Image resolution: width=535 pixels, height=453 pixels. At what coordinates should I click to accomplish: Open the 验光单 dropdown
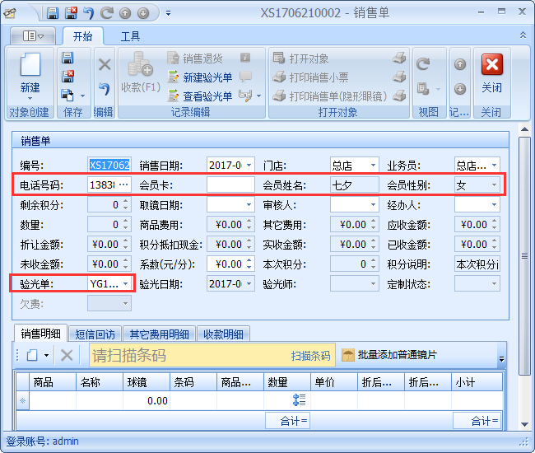[x=126, y=283]
